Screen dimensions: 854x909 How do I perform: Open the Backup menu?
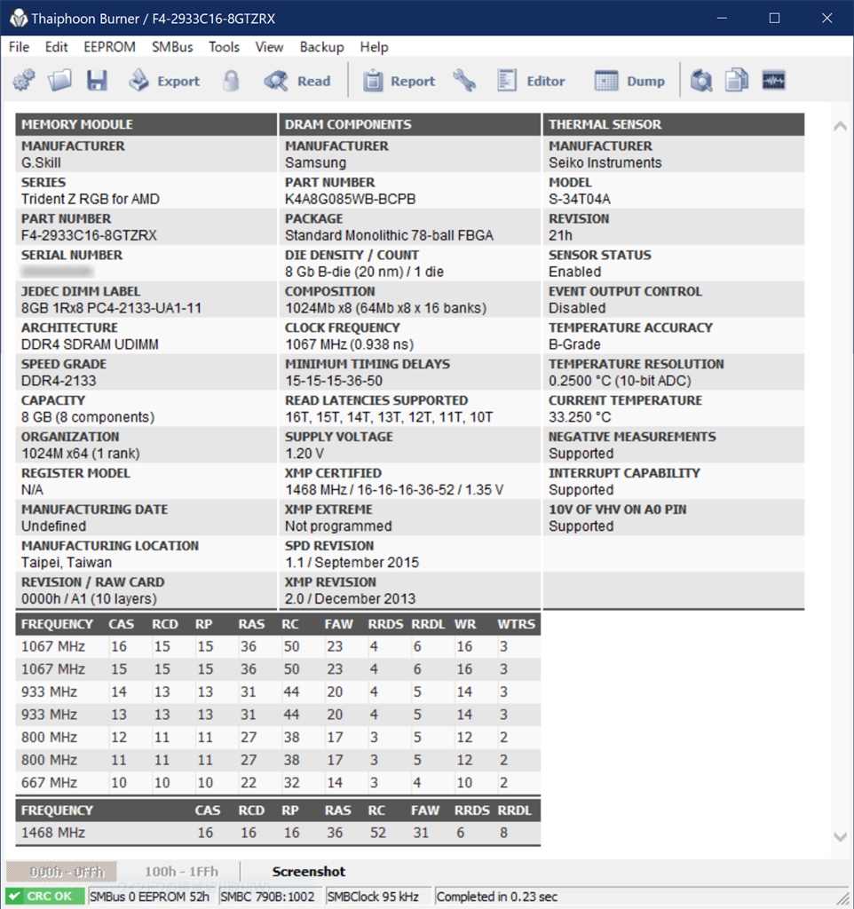[x=321, y=47]
